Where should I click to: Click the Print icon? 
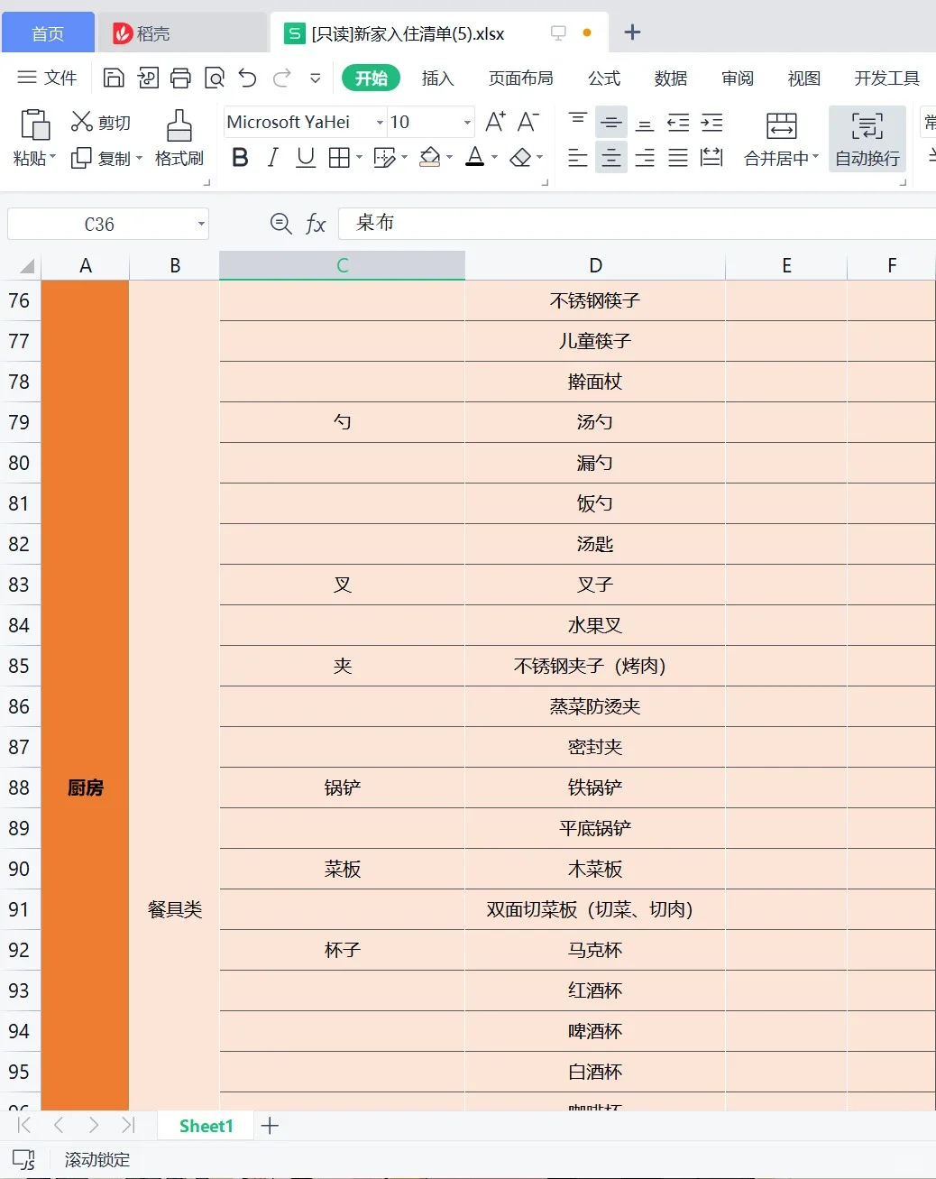pyautogui.click(x=180, y=78)
